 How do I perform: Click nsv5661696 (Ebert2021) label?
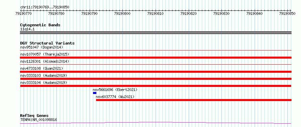tap(115, 90)
